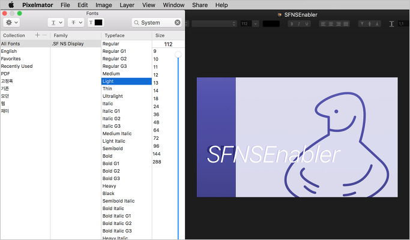410x240 pixels.
Task: Open the text color swatch in Fonts
Action: [95, 22]
